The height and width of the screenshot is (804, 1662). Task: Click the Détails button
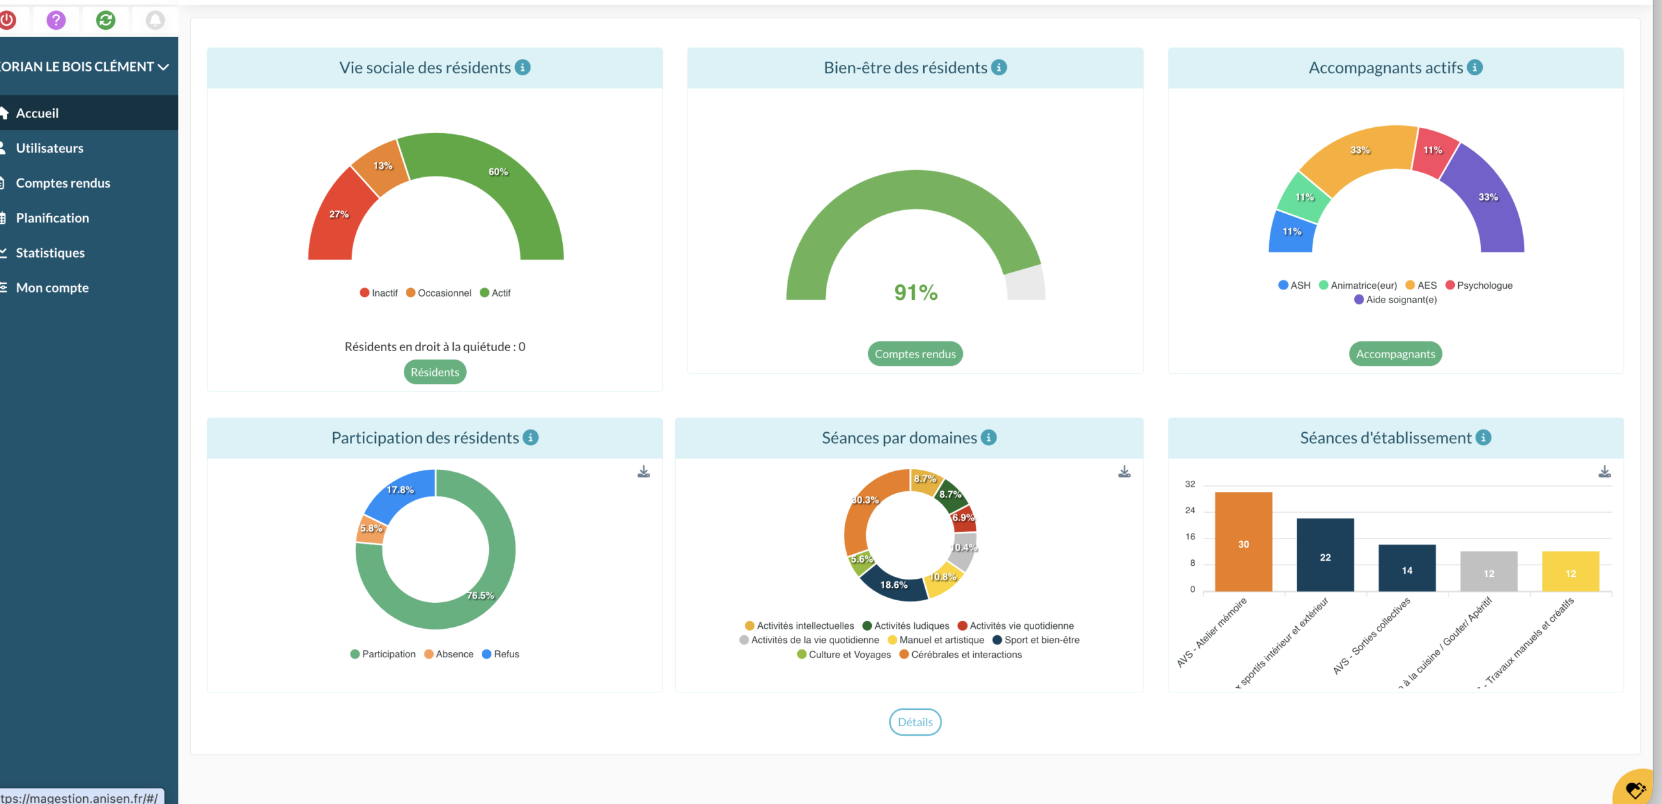pyautogui.click(x=915, y=722)
